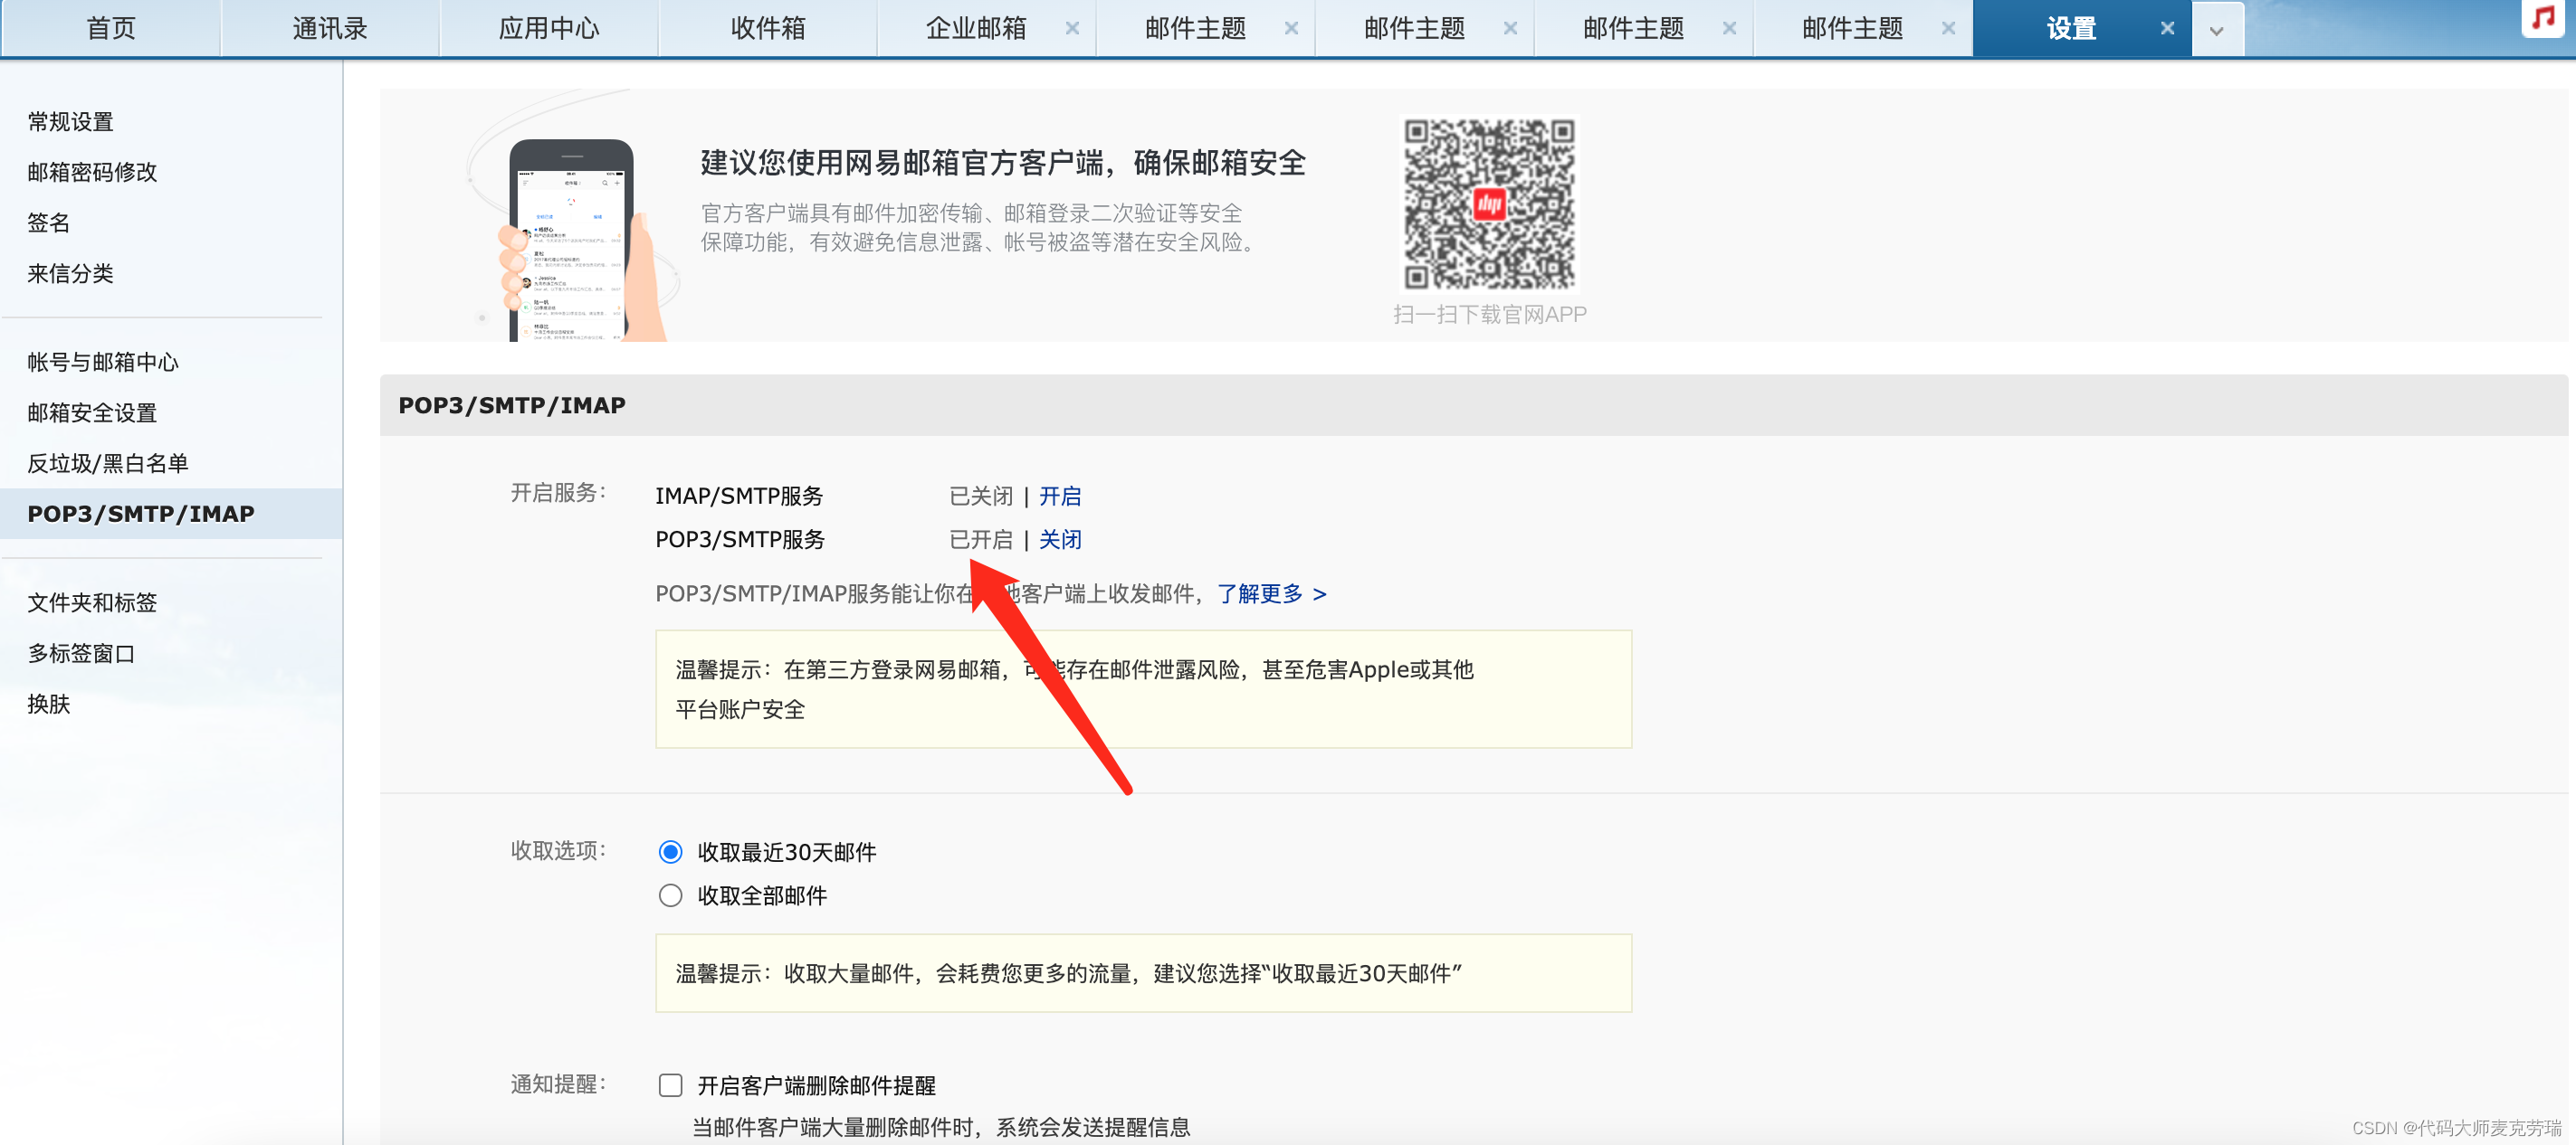Go to 反垃圾/黑白名单 settings
Viewport: 2576px width, 1145px height.
[108, 464]
